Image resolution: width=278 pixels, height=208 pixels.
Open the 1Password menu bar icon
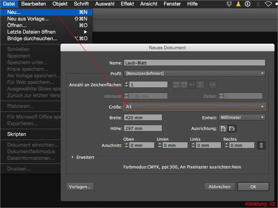point(247,4)
